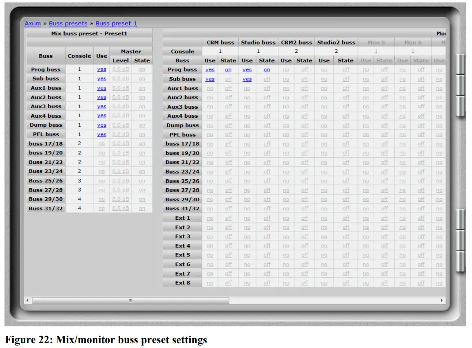Toggle Ext 4 Use for Studio2 buss
Image resolution: width=472 pixels, height=348 pixels.
pos(324,245)
